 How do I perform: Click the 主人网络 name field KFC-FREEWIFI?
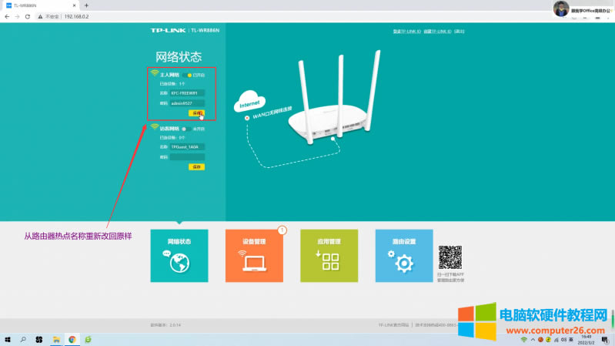tap(187, 93)
